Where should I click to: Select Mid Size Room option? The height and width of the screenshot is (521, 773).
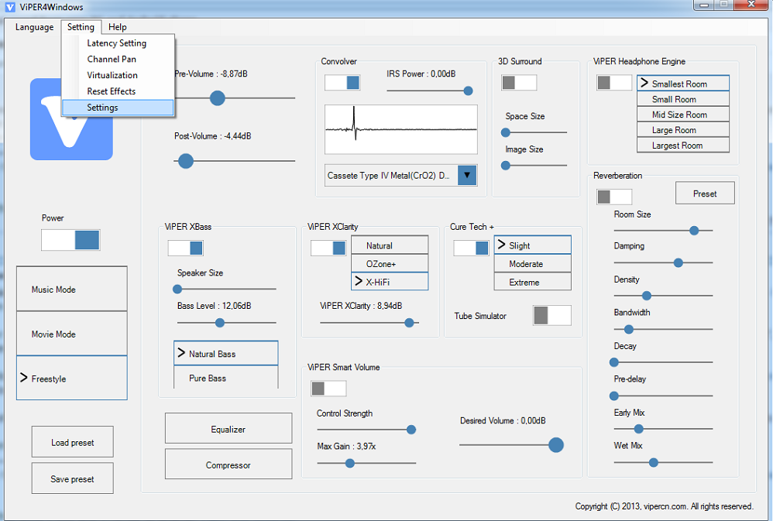(683, 115)
